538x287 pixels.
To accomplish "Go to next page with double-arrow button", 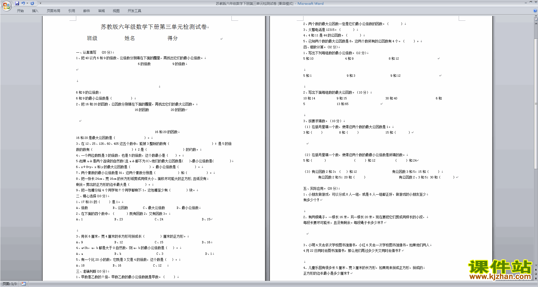I will pyautogui.click(x=536, y=278).
